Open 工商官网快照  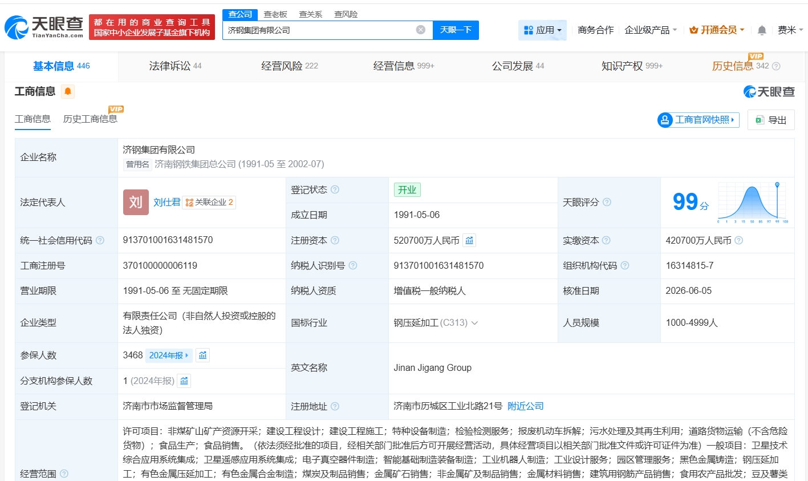click(x=699, y=120)
